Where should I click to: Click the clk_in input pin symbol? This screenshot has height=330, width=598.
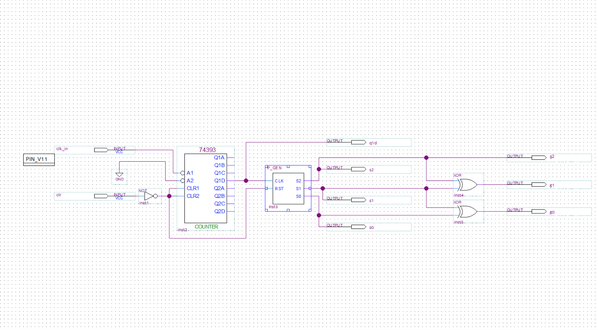tap(101, 150)
